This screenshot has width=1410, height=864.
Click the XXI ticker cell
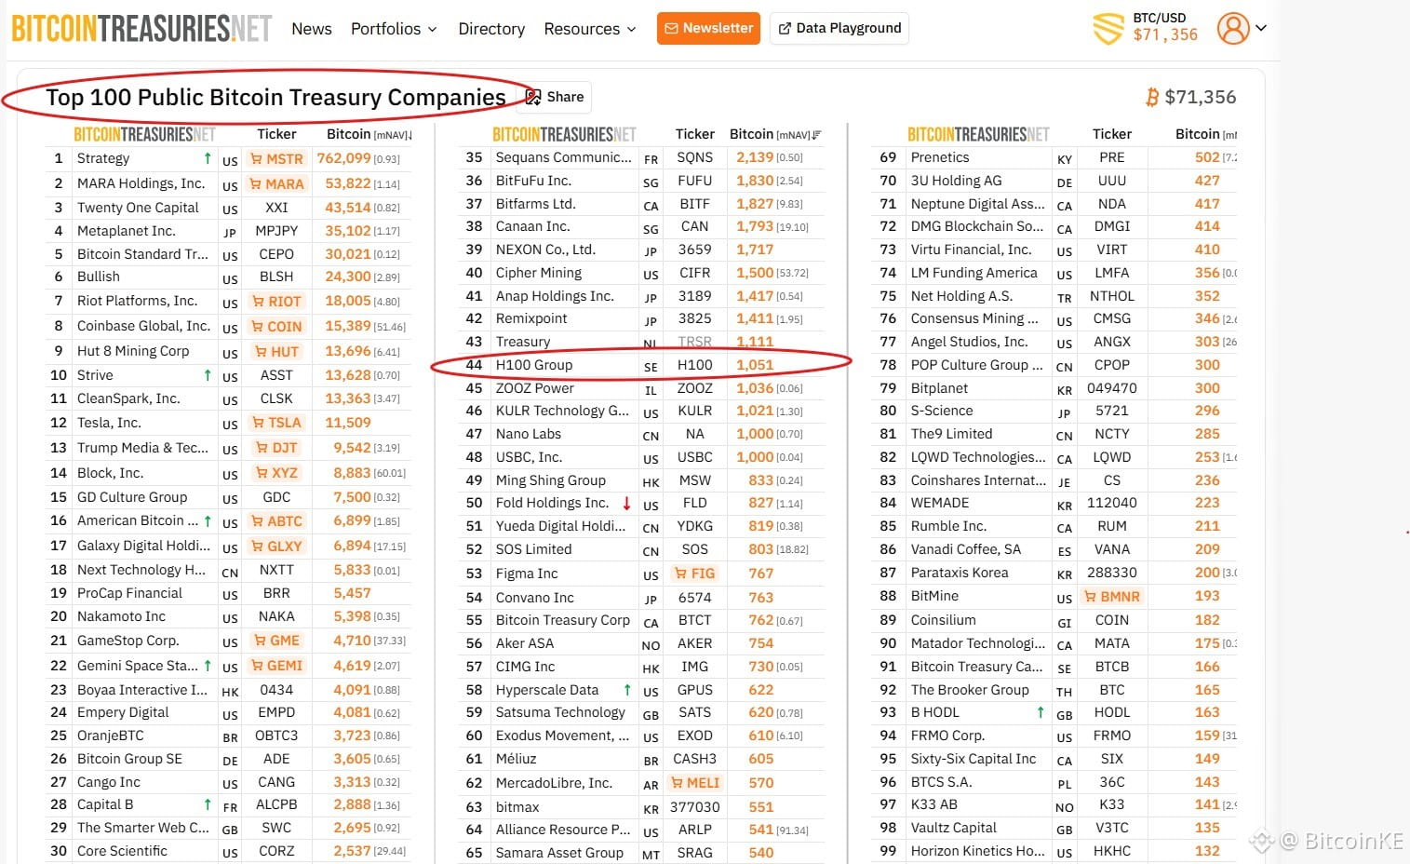(x=276, y=208)
